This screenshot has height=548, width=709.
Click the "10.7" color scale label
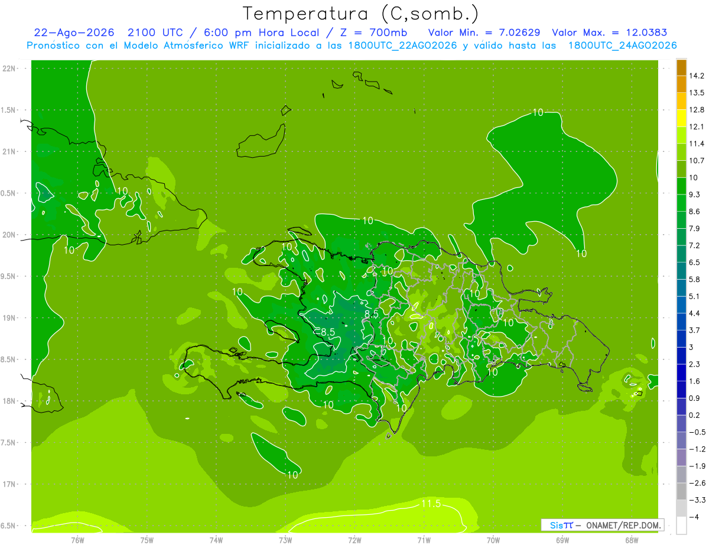point(697,161)
